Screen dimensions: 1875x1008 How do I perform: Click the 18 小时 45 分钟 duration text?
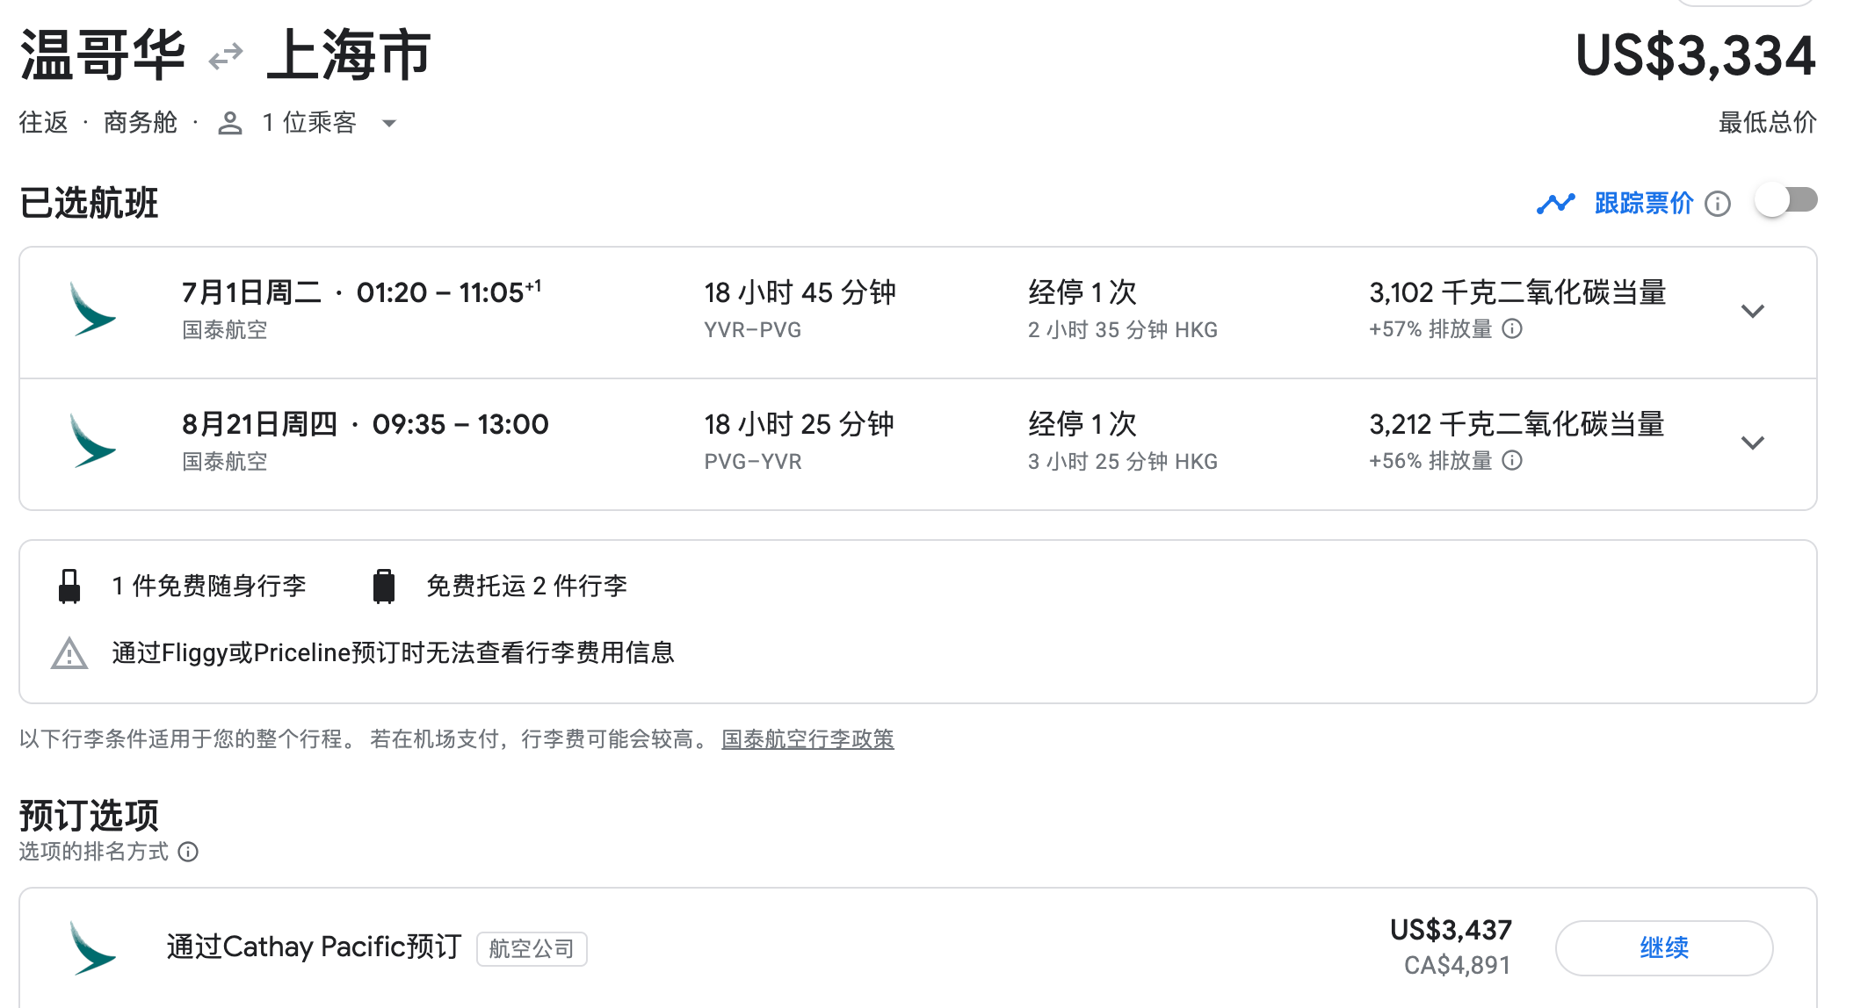[800, 292]
